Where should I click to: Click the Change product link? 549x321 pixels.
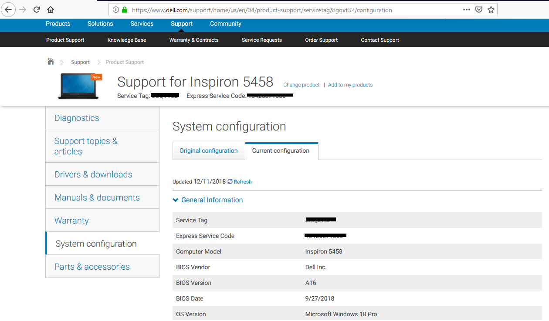pos(302,85)
